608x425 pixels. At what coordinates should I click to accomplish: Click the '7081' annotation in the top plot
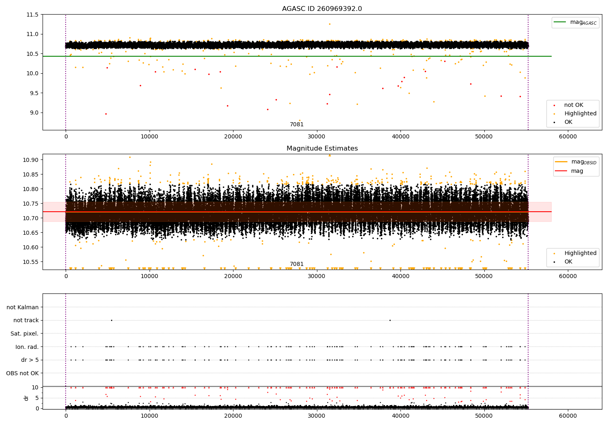point(297,125)
